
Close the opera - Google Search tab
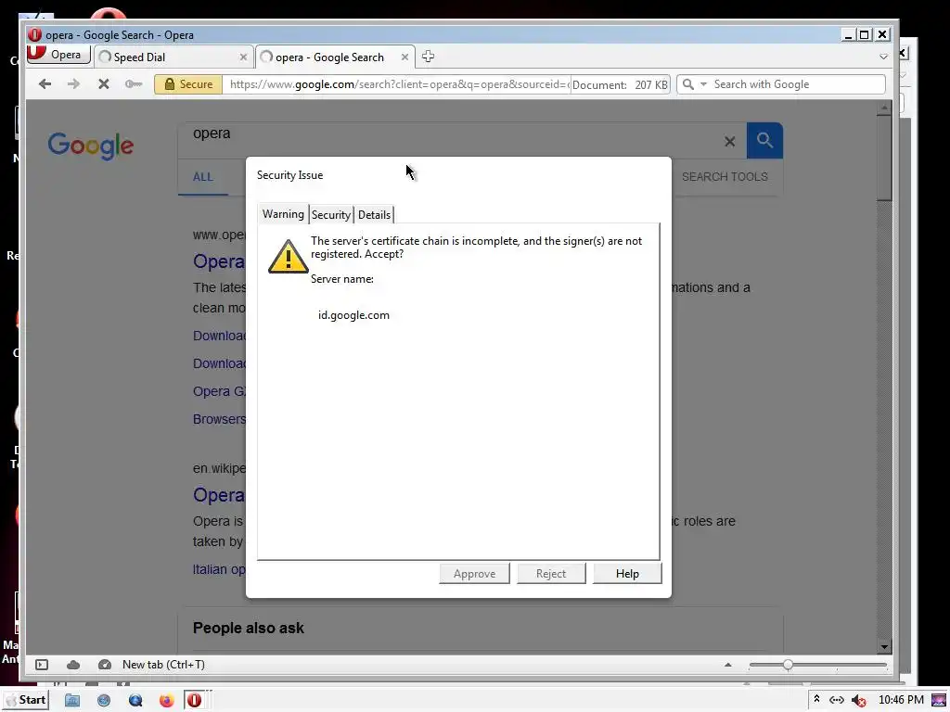[404, 57]
